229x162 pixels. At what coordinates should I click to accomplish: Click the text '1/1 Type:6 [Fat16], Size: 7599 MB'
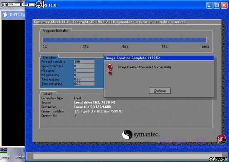[x=98, y=111]
